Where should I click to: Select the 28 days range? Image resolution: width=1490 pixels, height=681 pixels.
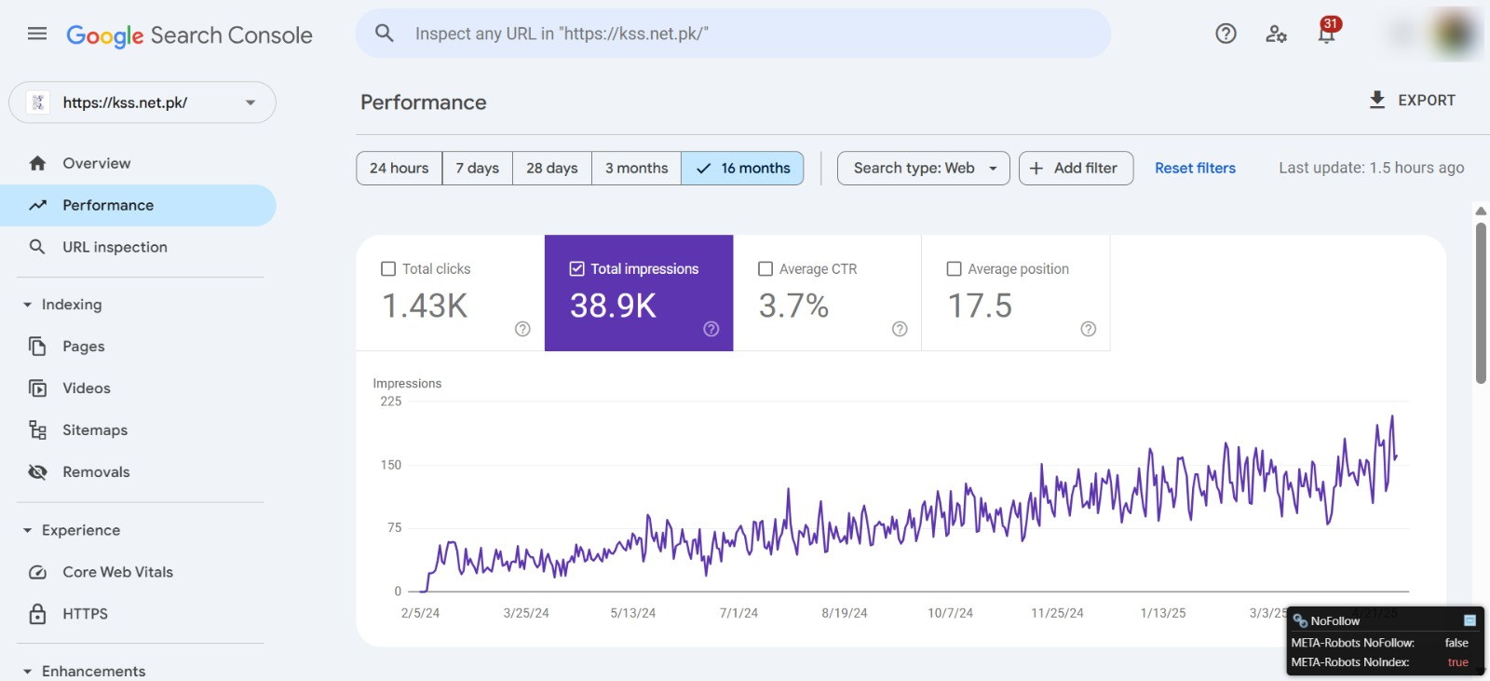(x=552, y=168)
